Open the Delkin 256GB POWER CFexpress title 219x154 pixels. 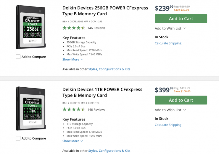[x=105, y=11]
